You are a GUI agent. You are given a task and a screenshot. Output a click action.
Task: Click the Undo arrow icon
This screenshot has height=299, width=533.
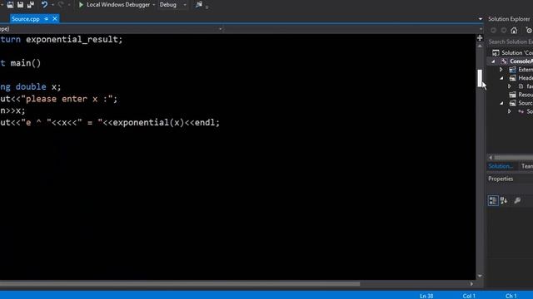[44, 5]
